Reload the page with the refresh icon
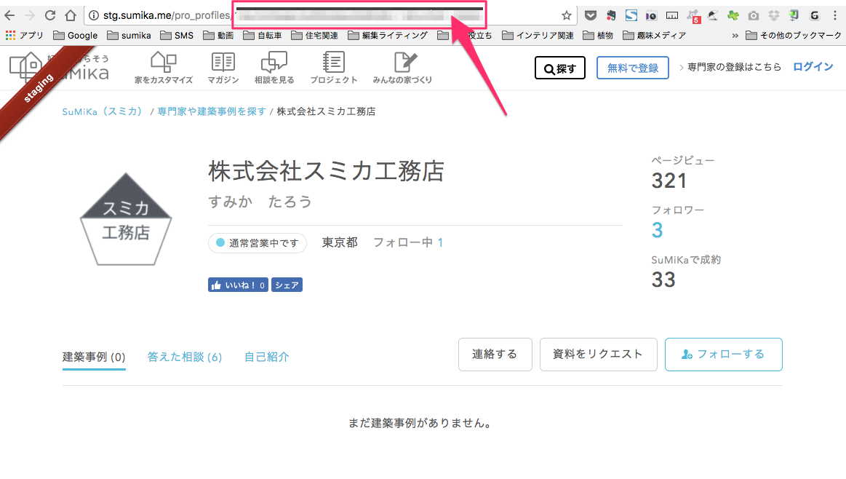 tap(50, 15)
